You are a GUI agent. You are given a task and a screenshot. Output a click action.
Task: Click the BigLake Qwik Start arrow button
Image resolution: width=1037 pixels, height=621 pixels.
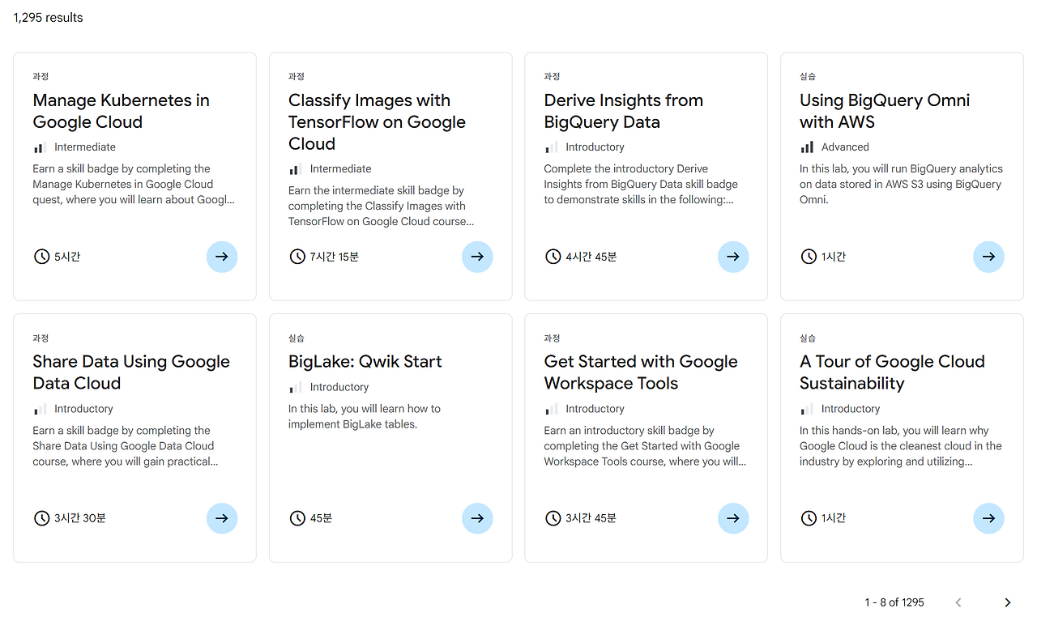(477, 518)
